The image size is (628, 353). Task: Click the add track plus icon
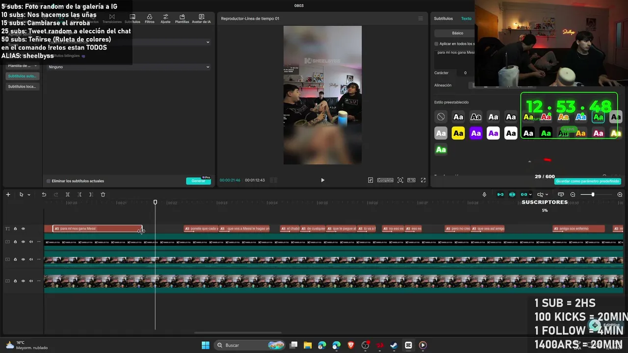(8, 195)
